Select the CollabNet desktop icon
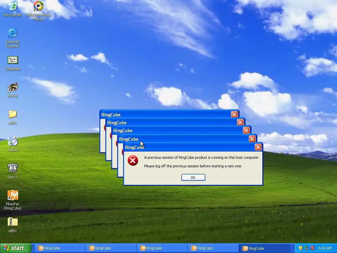Viewport: 337px width, 253px height. (x=13, y=63)
